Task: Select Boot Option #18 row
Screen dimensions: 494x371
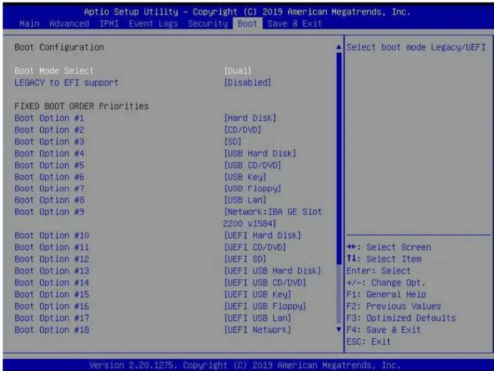Action: pyautogui.click(x=52, y=330)
